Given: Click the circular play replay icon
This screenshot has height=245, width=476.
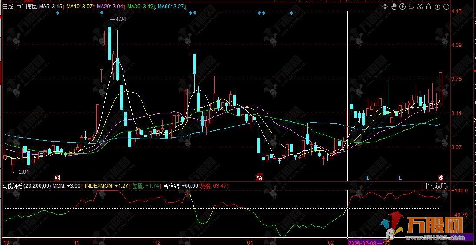Looking at the screenshot, I should (x=403, y=7).
